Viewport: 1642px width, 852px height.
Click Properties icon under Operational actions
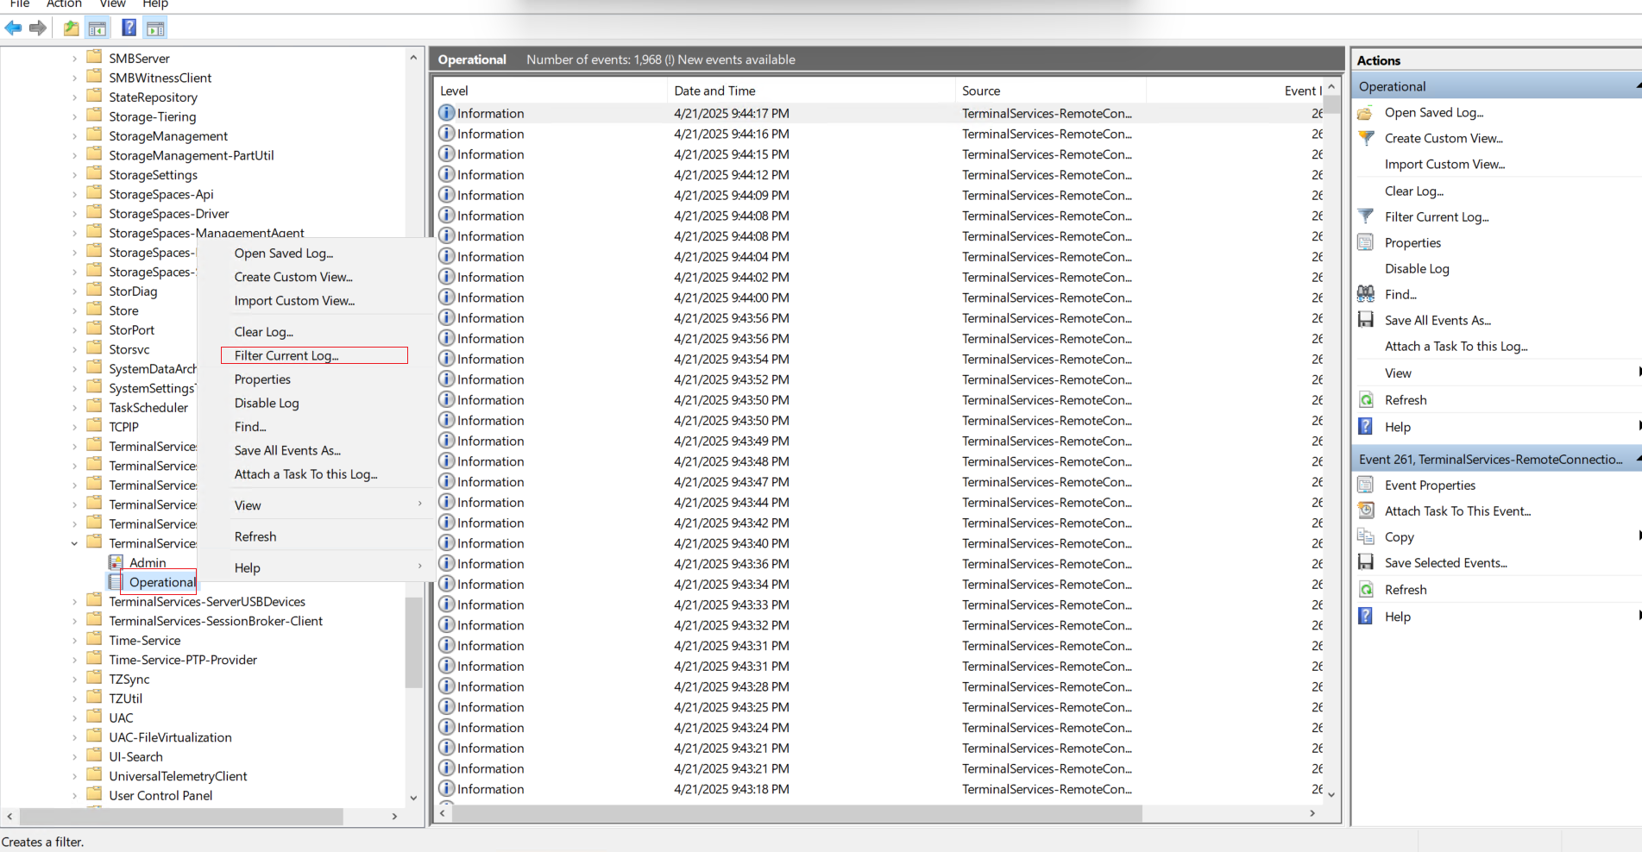(1366, 242)
